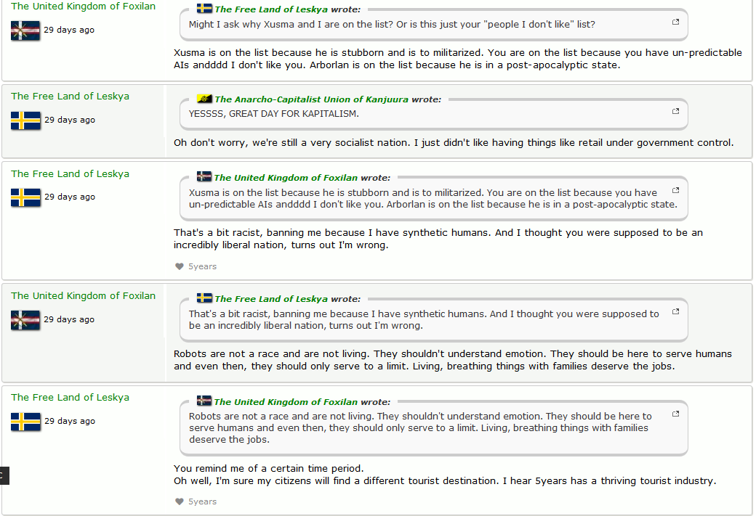Click the open-post icon in the quoted "That's a bit racist" box
The image size is (756, 516).
pyautogui.click(x=675, y=311)
